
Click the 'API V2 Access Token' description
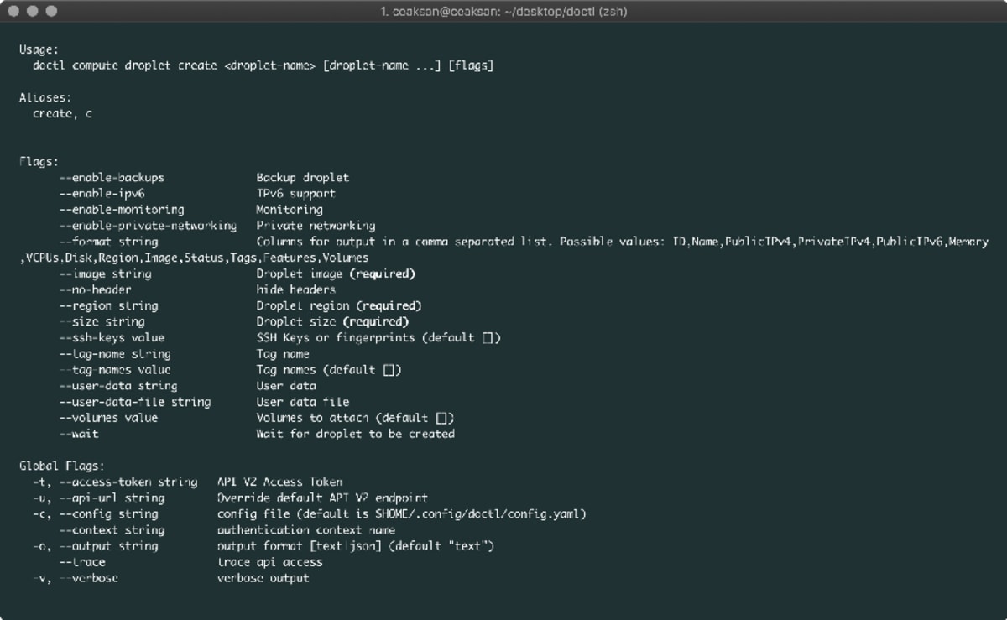coord(279,482)
